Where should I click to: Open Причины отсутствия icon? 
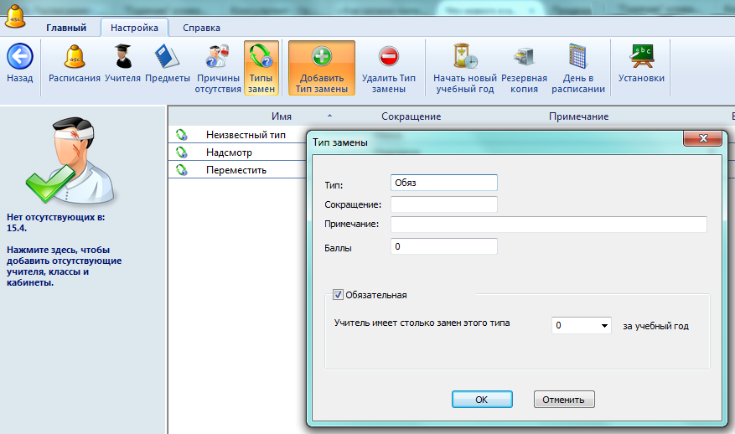click(x=218, y=57)
